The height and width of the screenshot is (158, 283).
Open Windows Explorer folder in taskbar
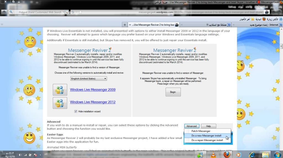tap(265, 154)
